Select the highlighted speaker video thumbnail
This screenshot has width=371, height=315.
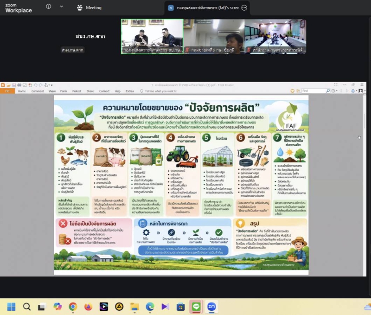pos(152,37)
